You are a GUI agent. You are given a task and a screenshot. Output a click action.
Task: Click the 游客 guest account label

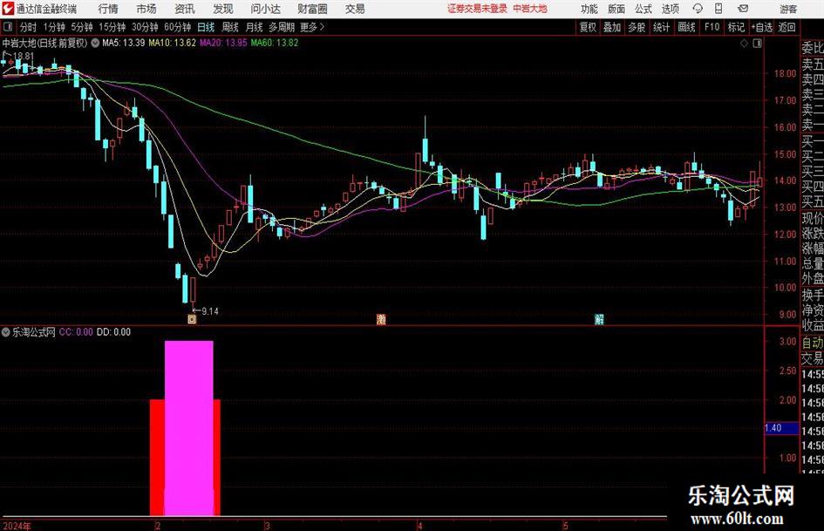[x=788, y=9]
